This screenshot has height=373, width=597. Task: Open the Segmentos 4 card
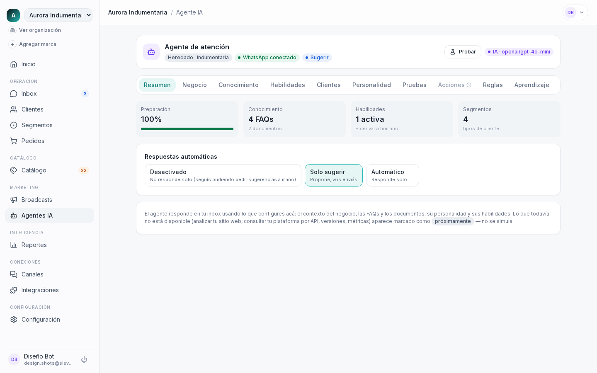(509, 119)
